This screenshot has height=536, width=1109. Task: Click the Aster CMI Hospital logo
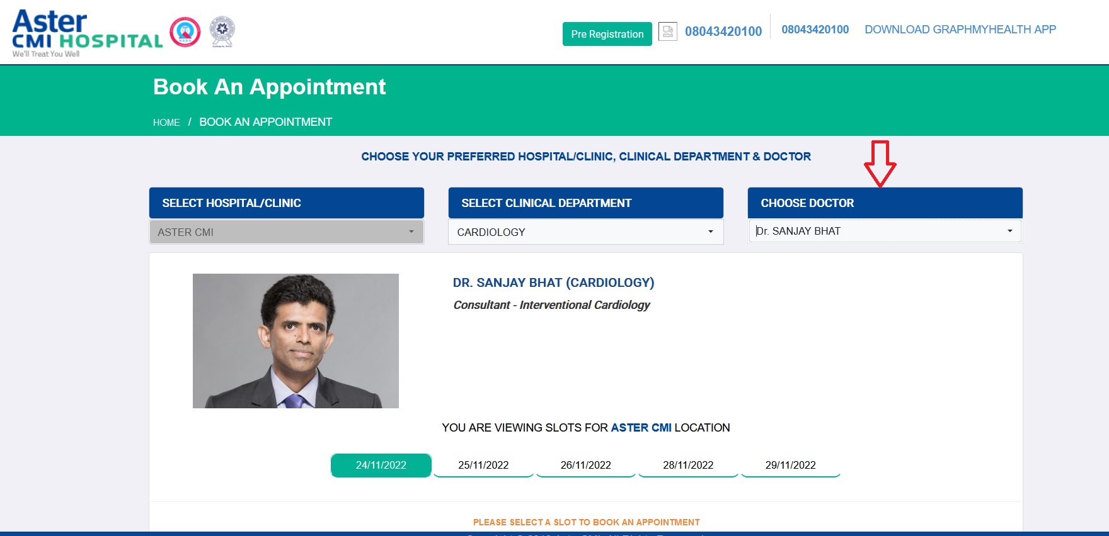point(87,33)
